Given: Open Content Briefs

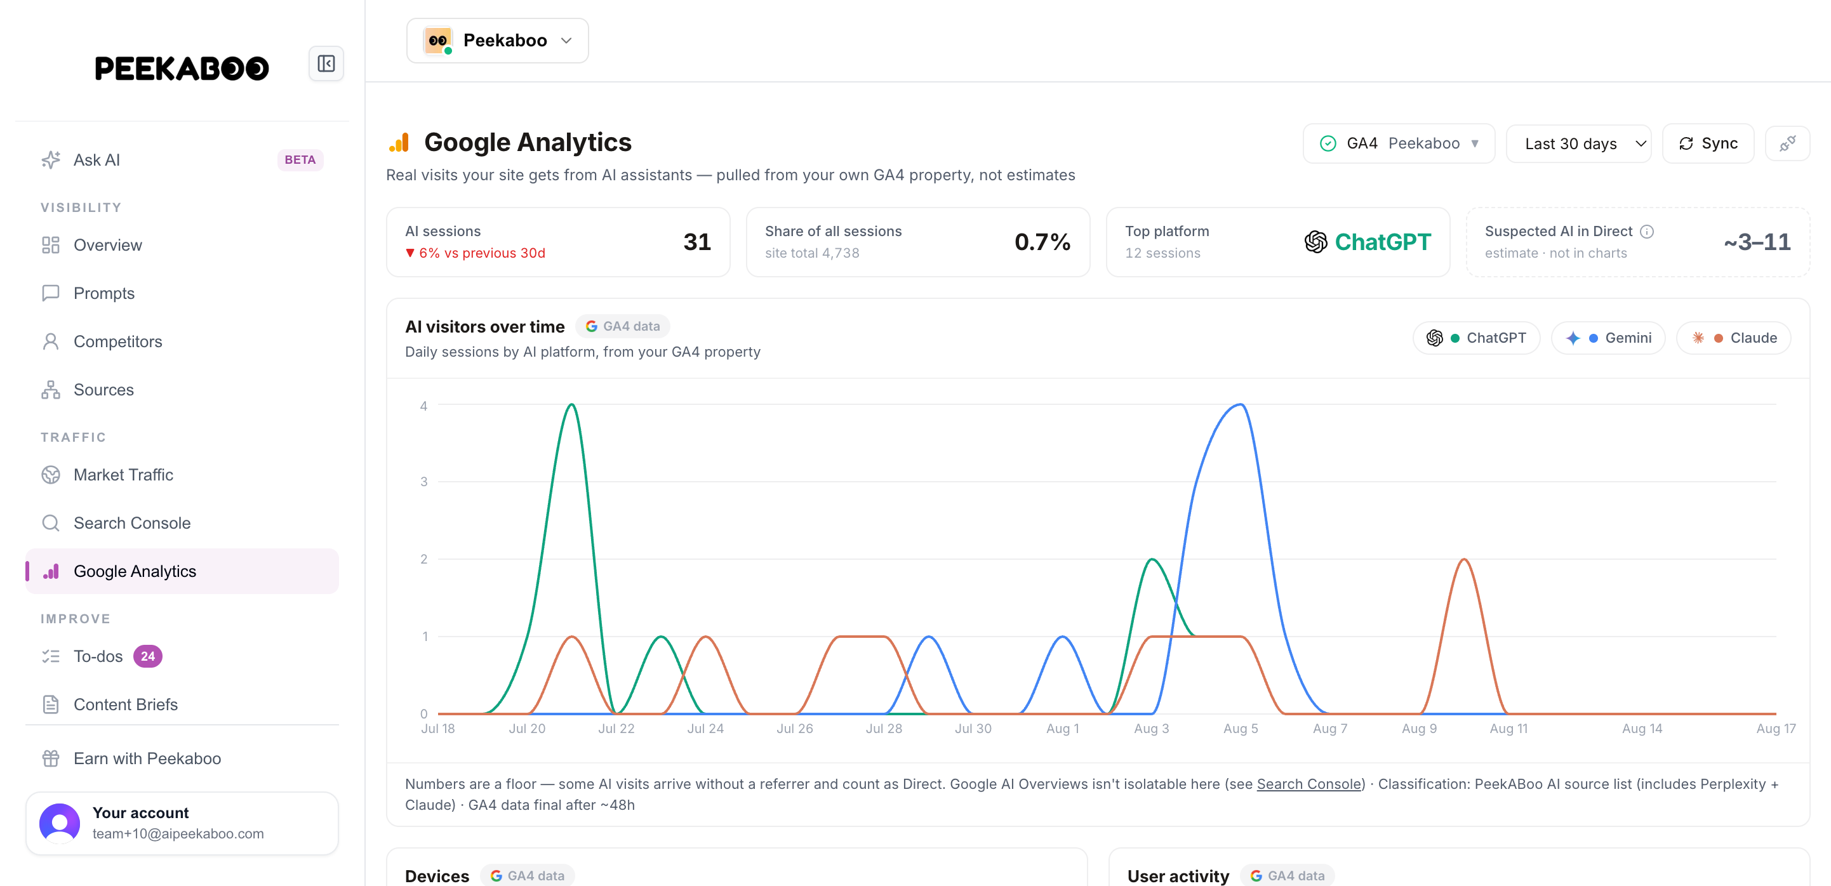Looking at the screenshot, I should pos(182,705).
